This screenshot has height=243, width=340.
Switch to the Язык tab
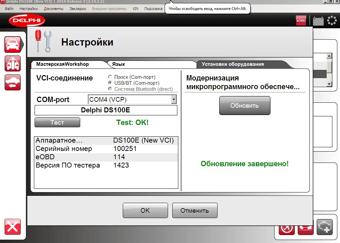[x=152, y=64]
